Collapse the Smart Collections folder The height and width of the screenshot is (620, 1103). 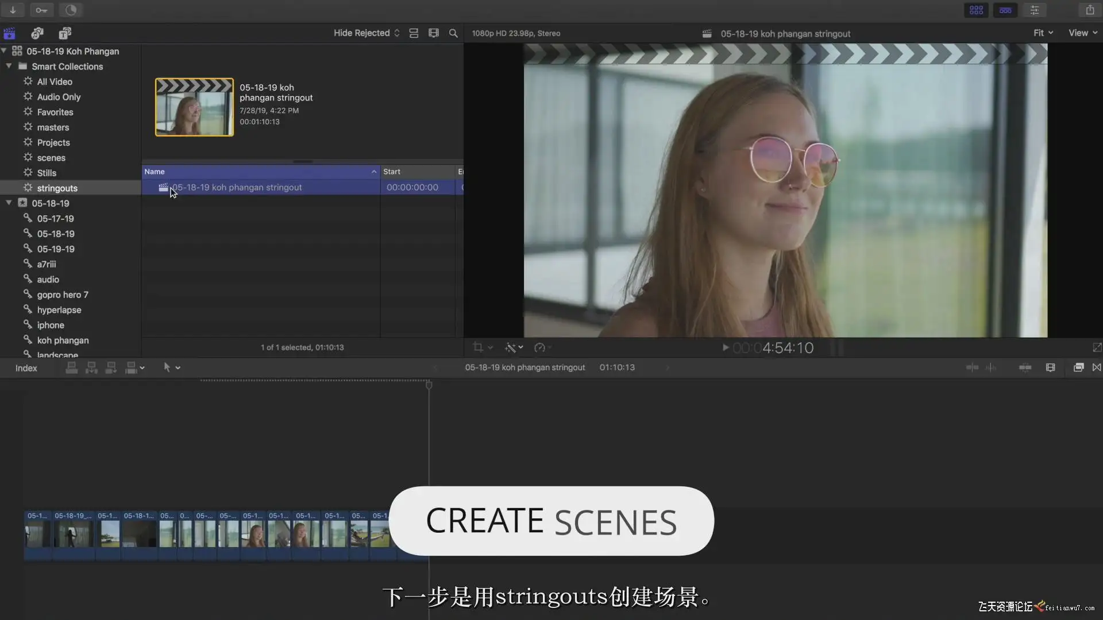(x=9, y=66)
